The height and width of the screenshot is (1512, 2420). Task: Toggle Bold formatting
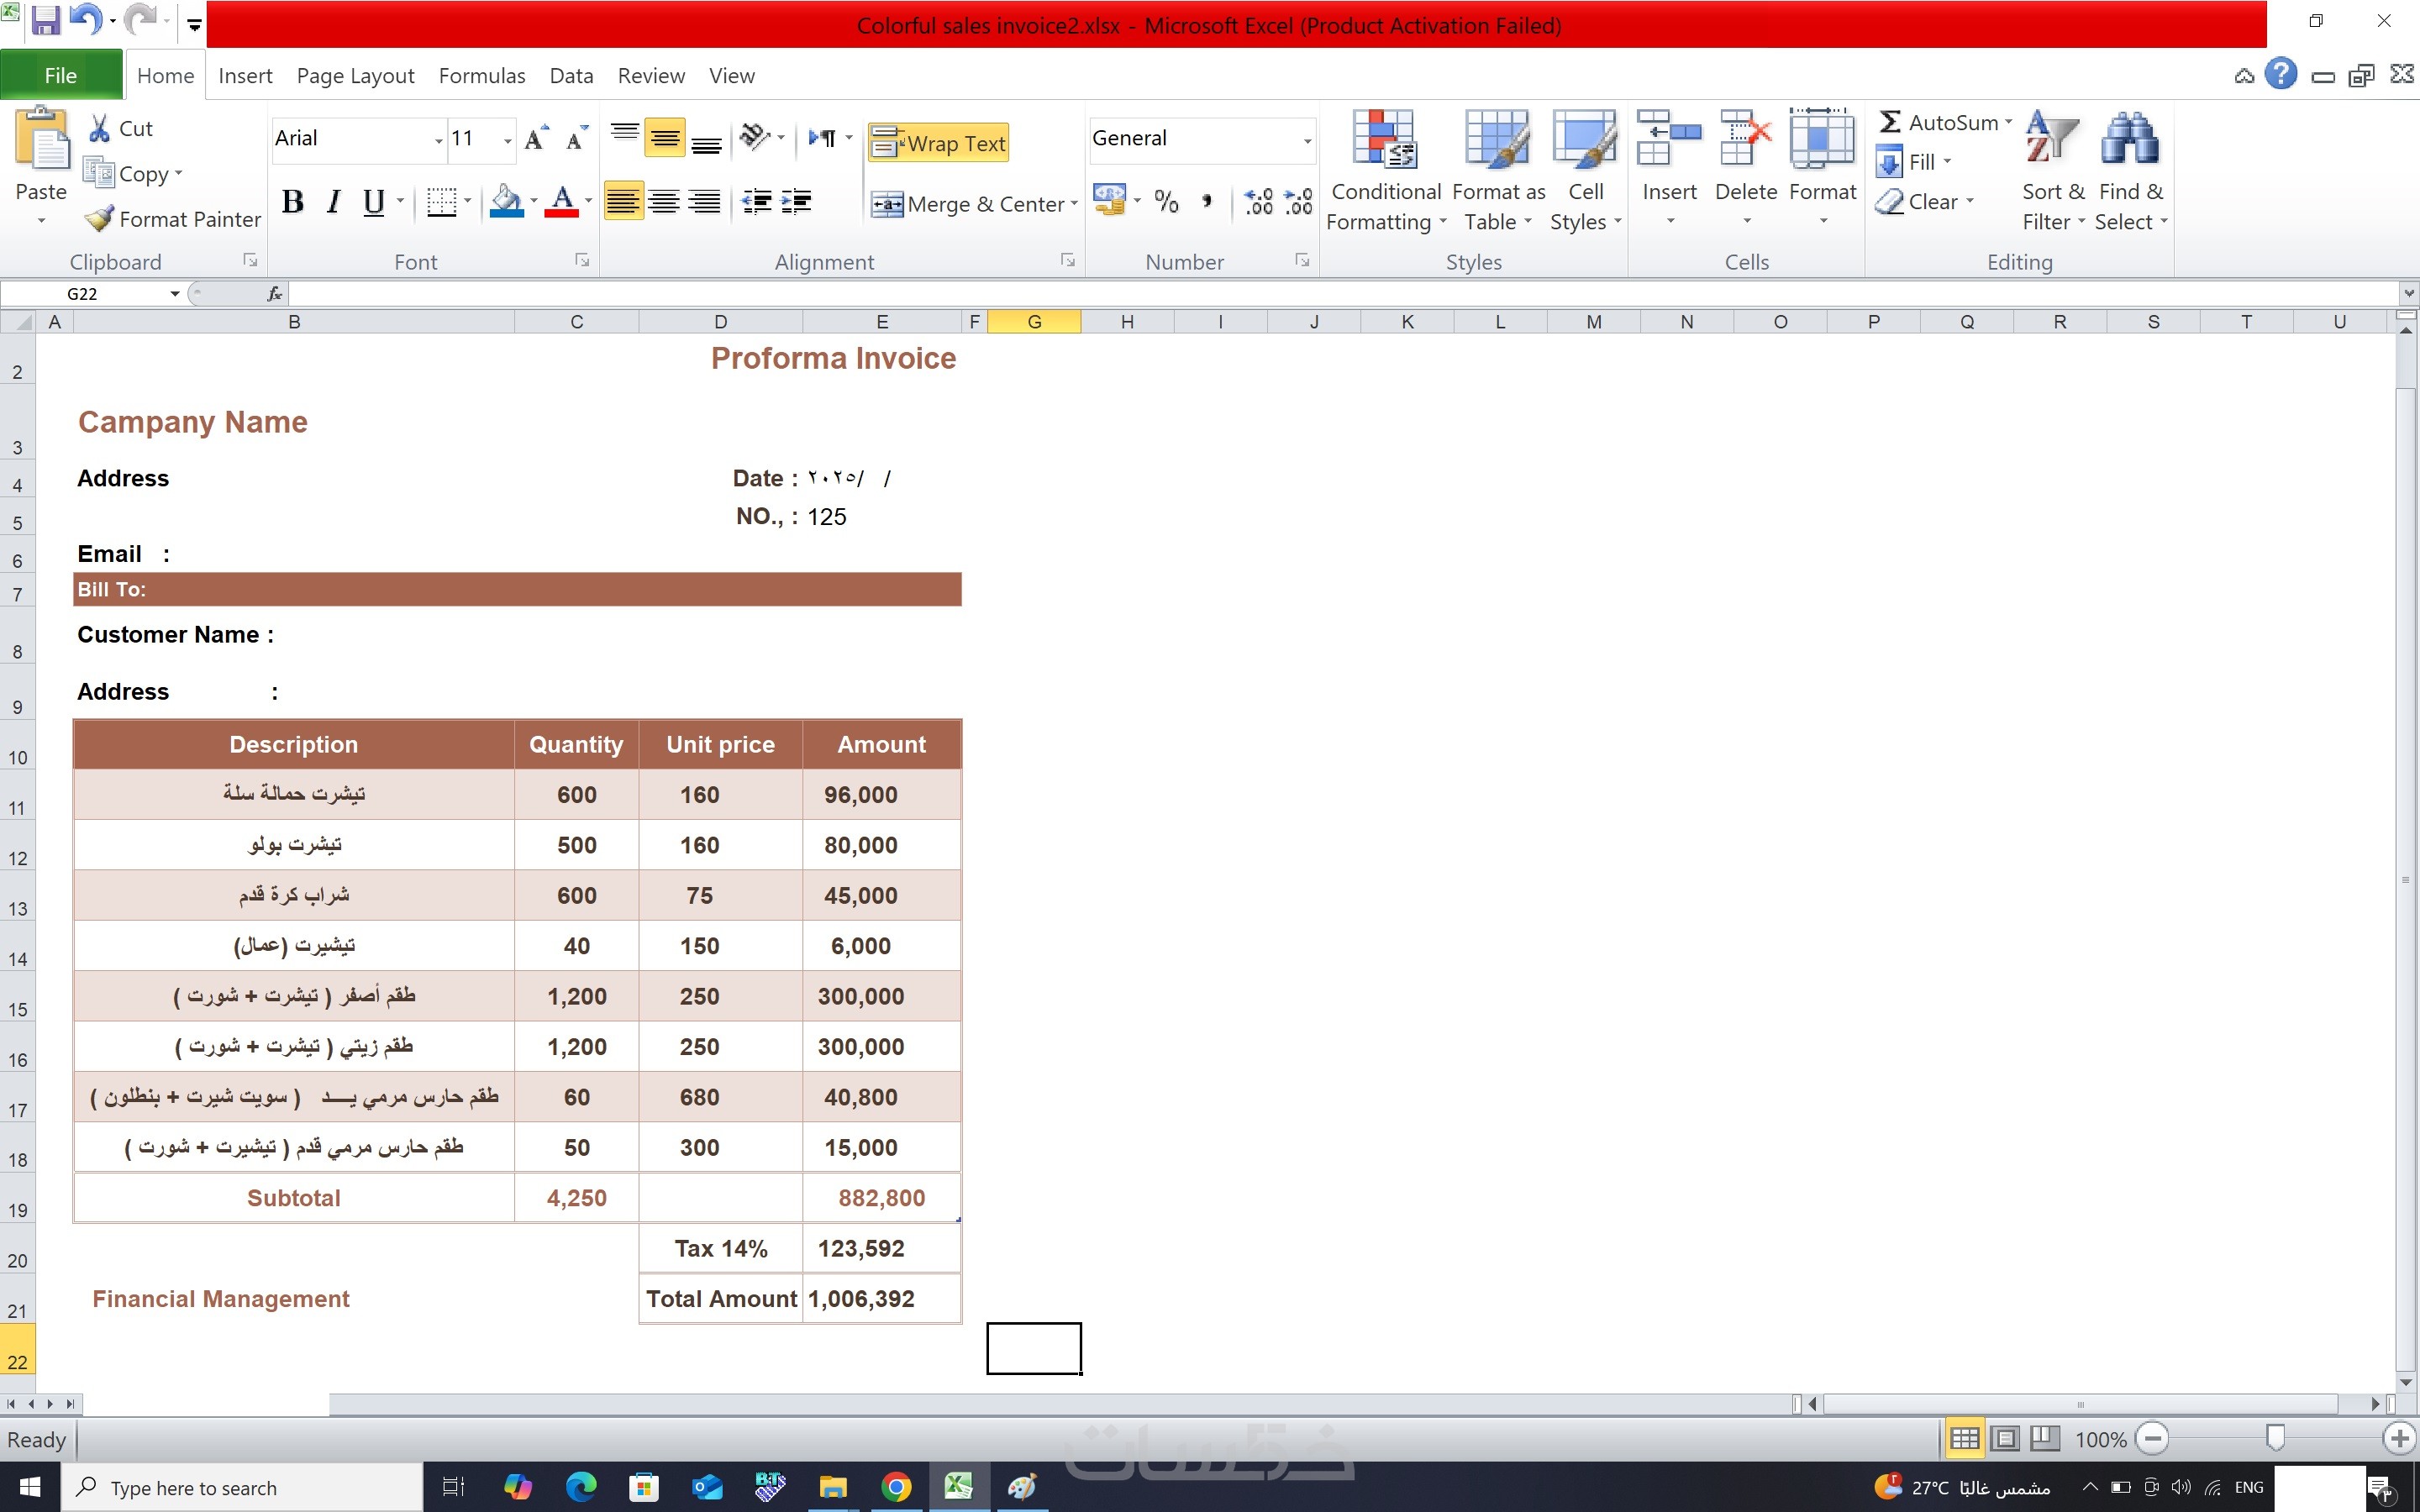292,202
